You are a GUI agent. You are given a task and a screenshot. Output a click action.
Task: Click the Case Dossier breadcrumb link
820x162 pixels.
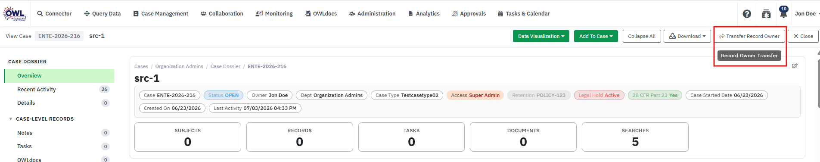coord(225,66)
